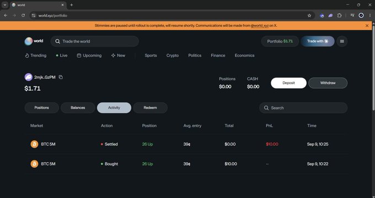Go back to the previous page

6,15
